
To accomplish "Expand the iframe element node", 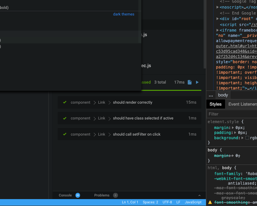I will [x=217, y=30].
